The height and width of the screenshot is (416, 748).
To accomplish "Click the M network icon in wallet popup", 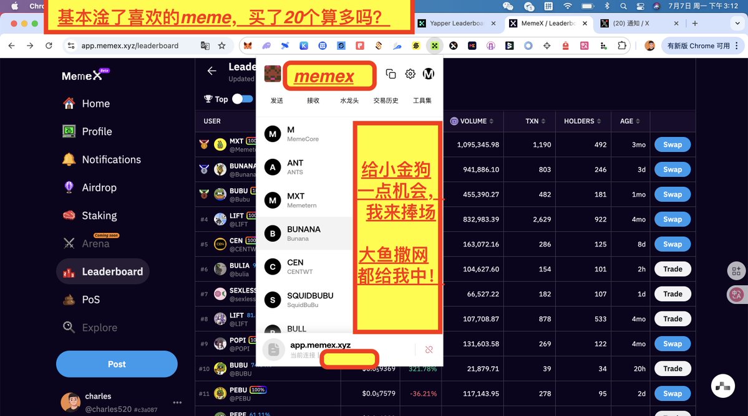I will [429, 73].
